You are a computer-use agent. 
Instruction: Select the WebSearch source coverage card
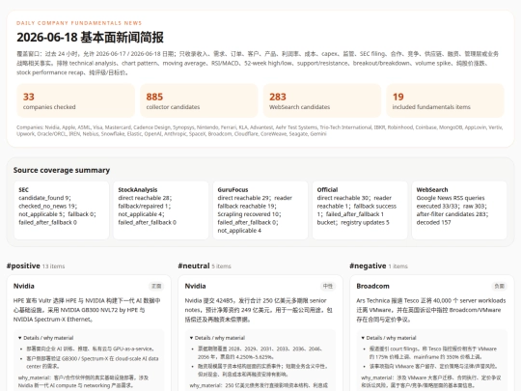(x=459, y=210)
